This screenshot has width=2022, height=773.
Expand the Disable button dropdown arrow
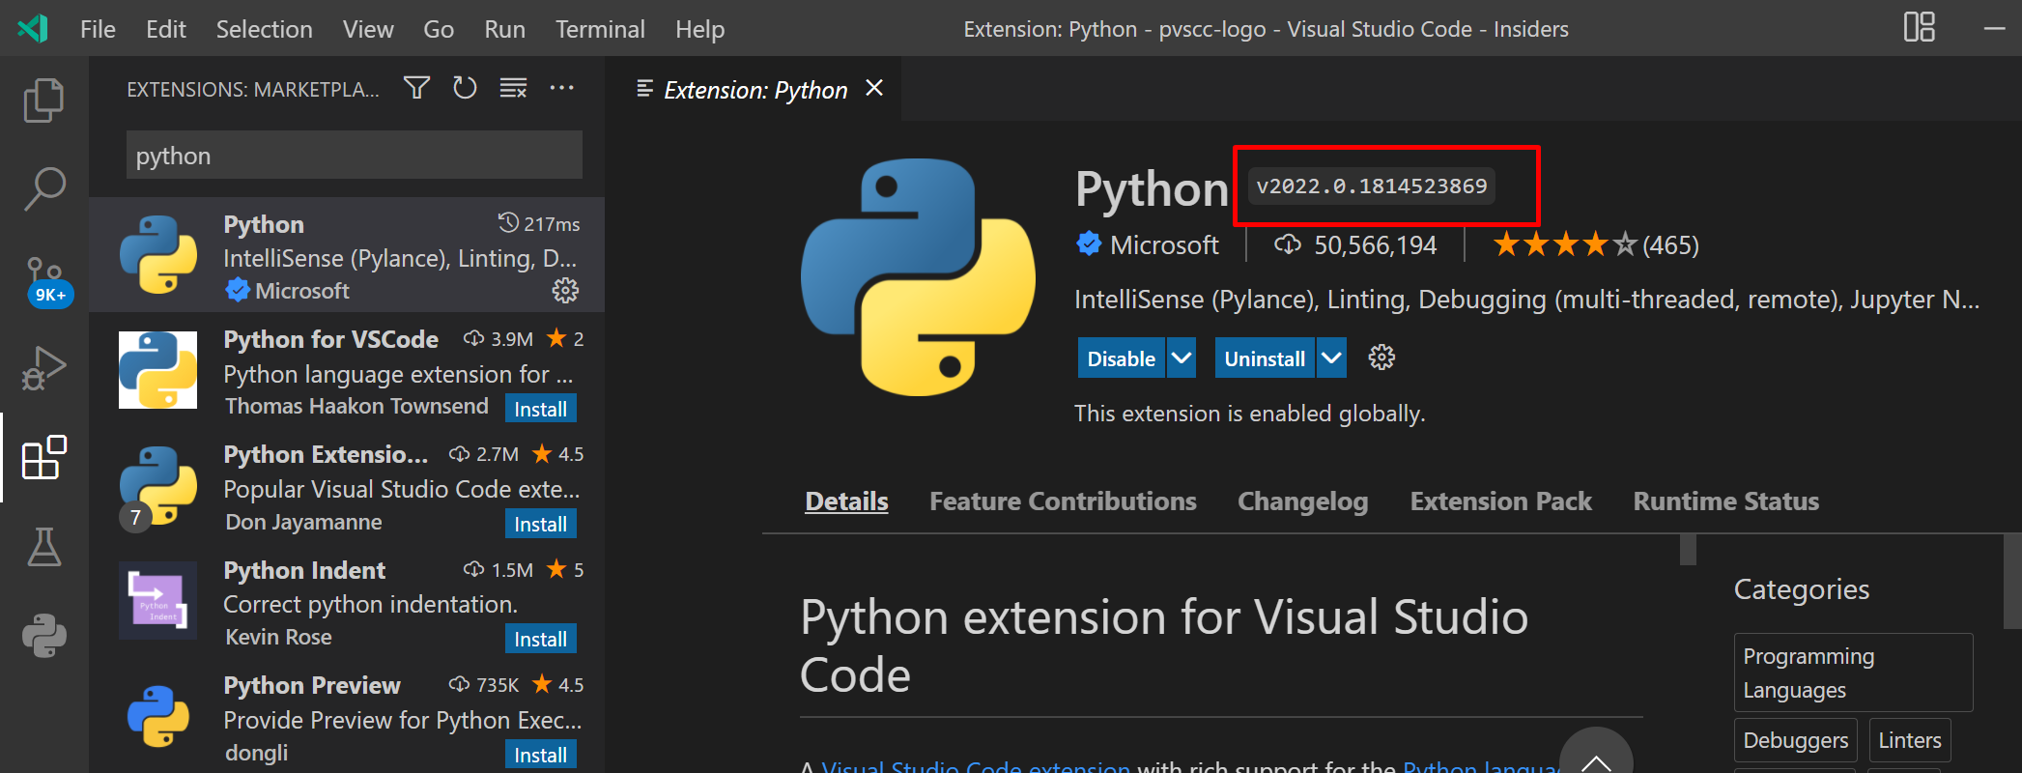(1181, 358)
